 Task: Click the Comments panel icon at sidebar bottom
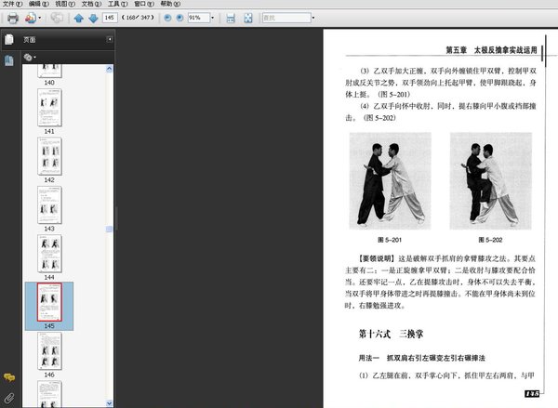coord(9,377)
